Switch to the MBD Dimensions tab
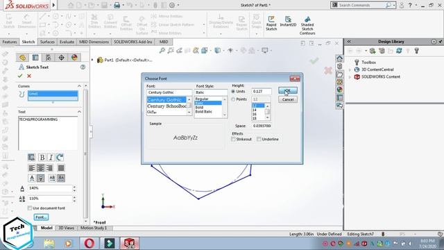Viewport: 444px width, 250px height. (x=94, y=42)
